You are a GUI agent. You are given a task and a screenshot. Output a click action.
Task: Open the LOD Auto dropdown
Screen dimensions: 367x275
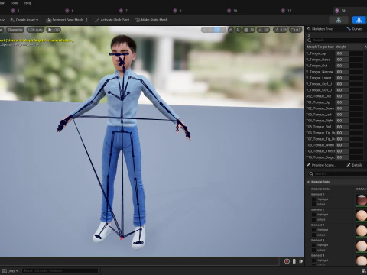pos(35,30)
